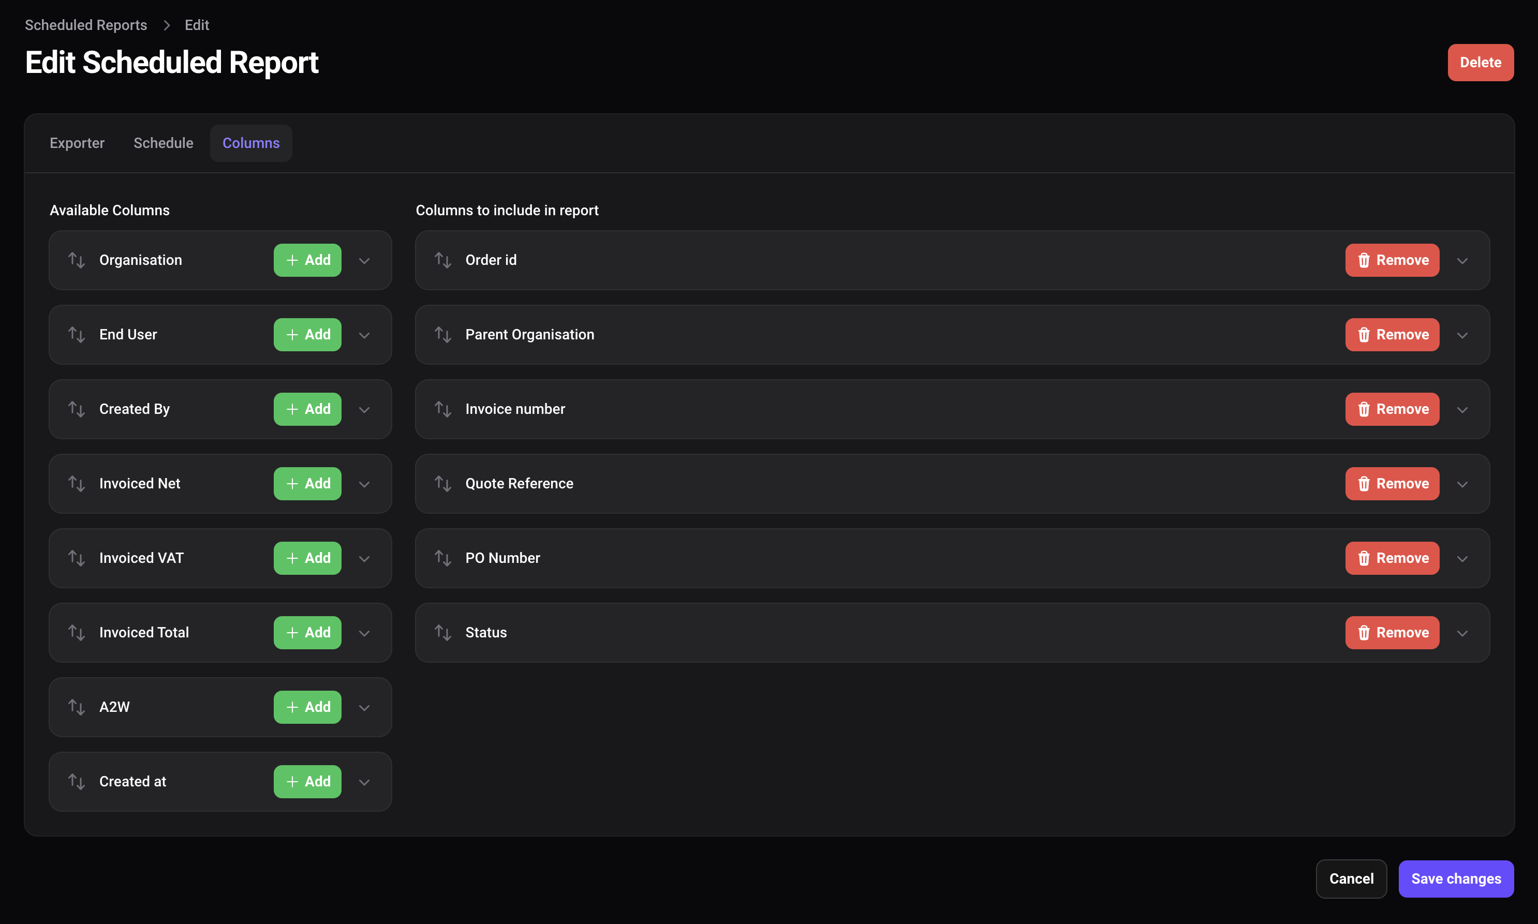
Task: Switch to the Schedule tab
Action: pyautogui.click(x=162, y=142)
